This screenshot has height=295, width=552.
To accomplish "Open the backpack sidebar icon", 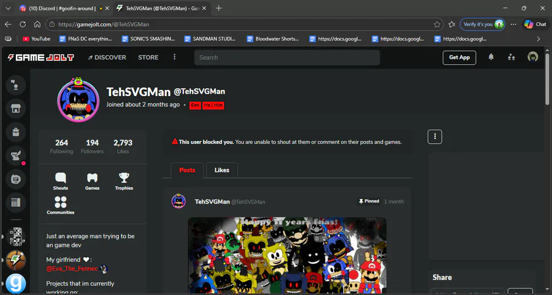I will [x=15, y=132].
